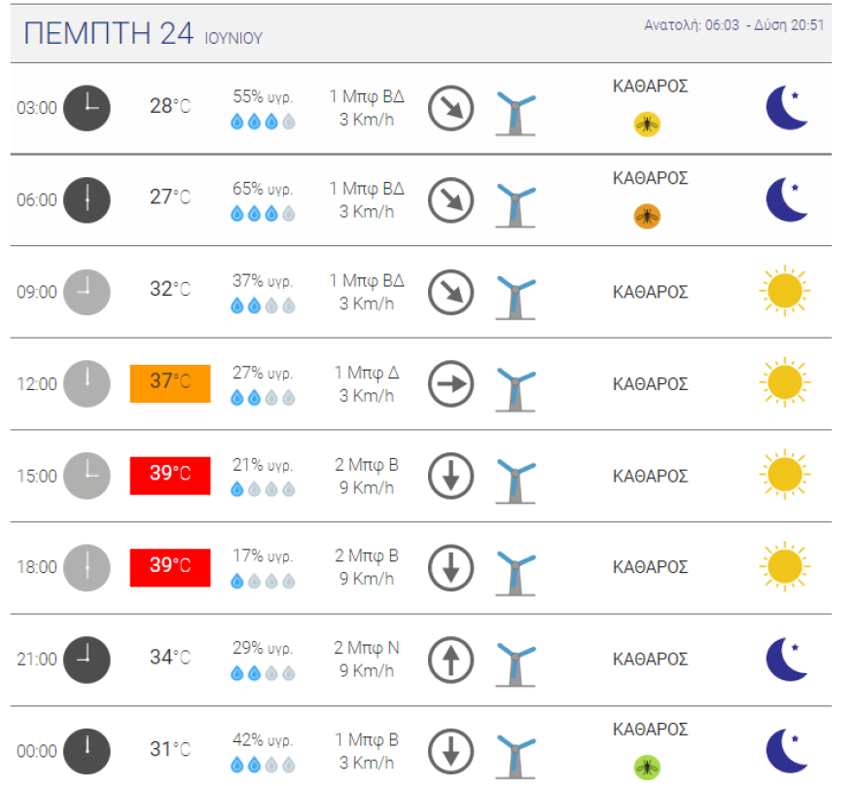This screenshot has height=786, width=856.
Task: Click the green mosquito icon at 00:00
Action: coord(647,767)
